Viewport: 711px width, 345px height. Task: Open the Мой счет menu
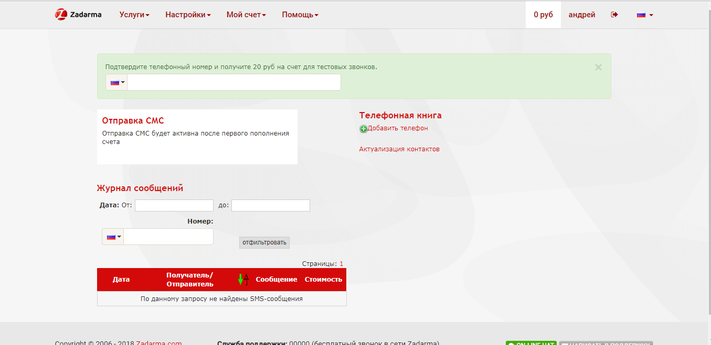pos(246,15)
